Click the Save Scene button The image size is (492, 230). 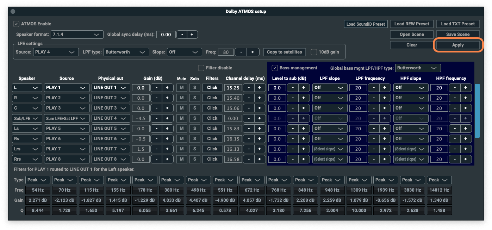click(x=458, y=35)
